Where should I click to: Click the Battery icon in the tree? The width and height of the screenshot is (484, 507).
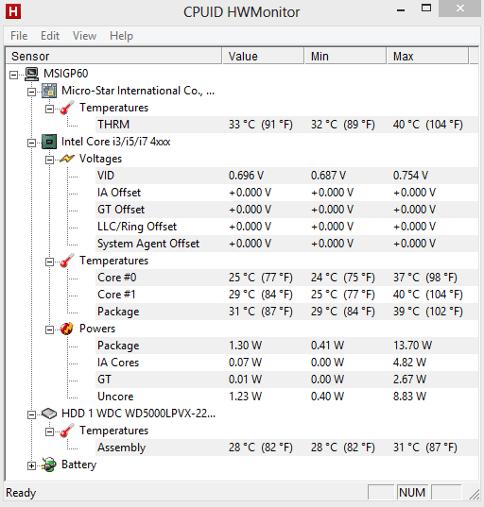[49, 465]
